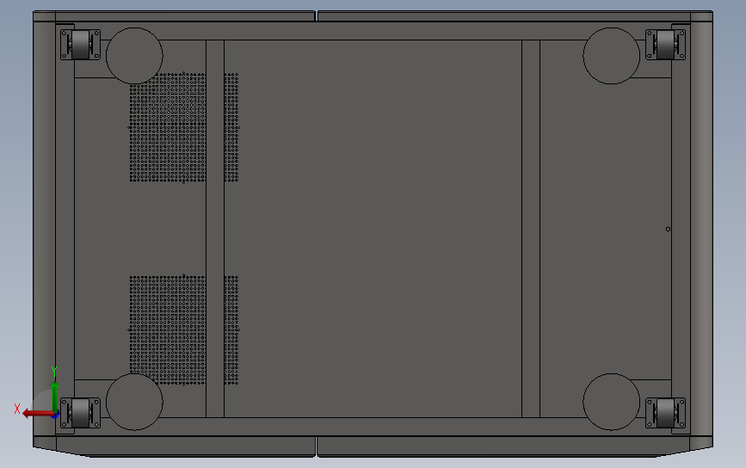Viewport: 746px width, 468px height.
Task: Select the circular foot pad near the lower-left caster
Action: (134, 402)
